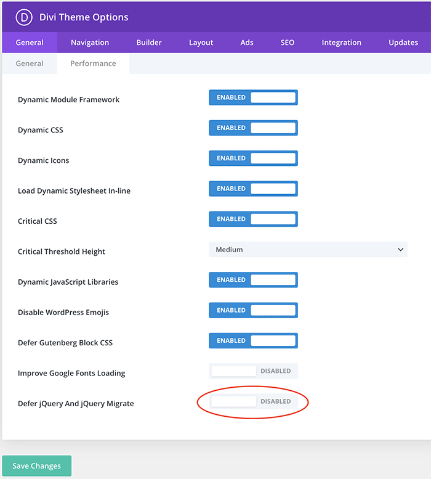Screen dimensions: 431x479
Task: Toggle Load Dynamic Stylesheet In-line
Action: (x=253, y=189)
